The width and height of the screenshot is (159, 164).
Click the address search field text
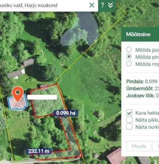29,6
